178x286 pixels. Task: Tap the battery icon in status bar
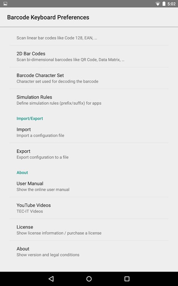[x=164, y=4]
